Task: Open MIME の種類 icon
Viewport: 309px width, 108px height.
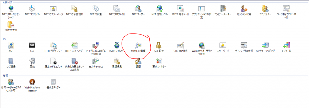Action: tap(138, 45)
